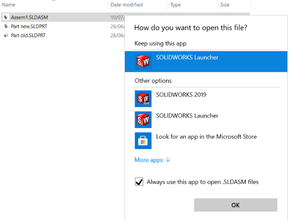Click the Part new.SLDPRT file icon
The width and height of the screenshot is (295, 221).
click(x=6, y=26)
